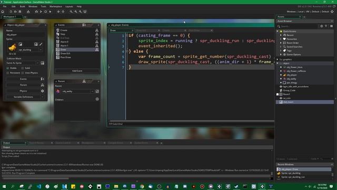Open a project via the toolbar folder icon
The width and height of the screenshot is (337, 190).
tap(15, 12)
